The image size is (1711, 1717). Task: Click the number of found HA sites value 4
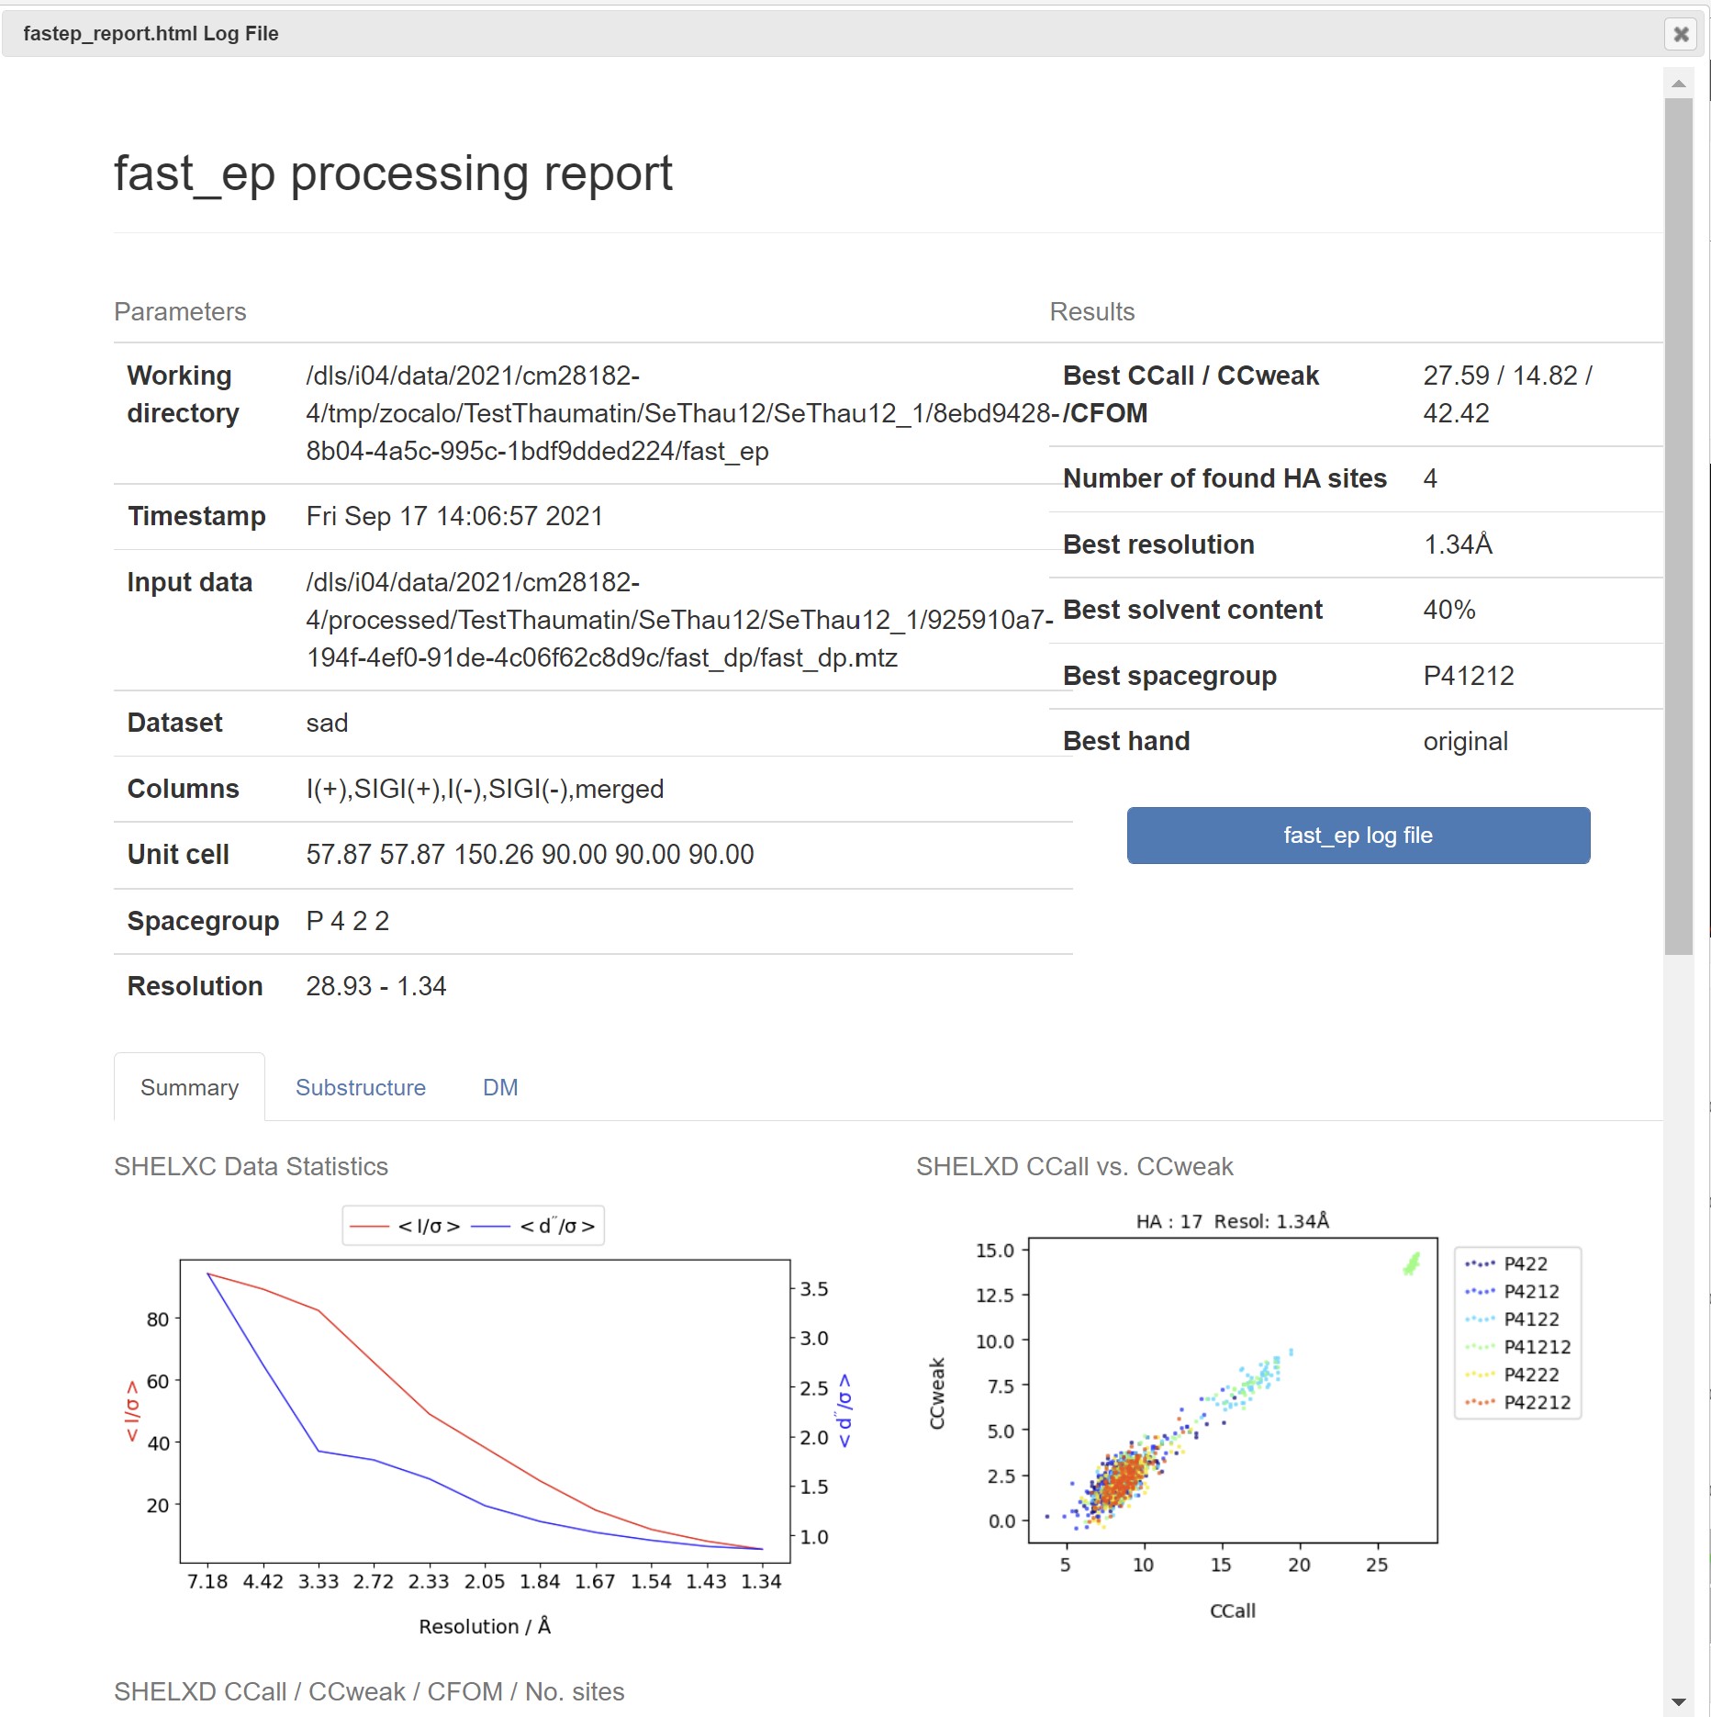coord(1430,478)
